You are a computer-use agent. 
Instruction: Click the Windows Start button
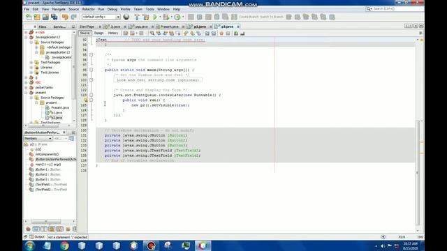click(x=30, y=245)
